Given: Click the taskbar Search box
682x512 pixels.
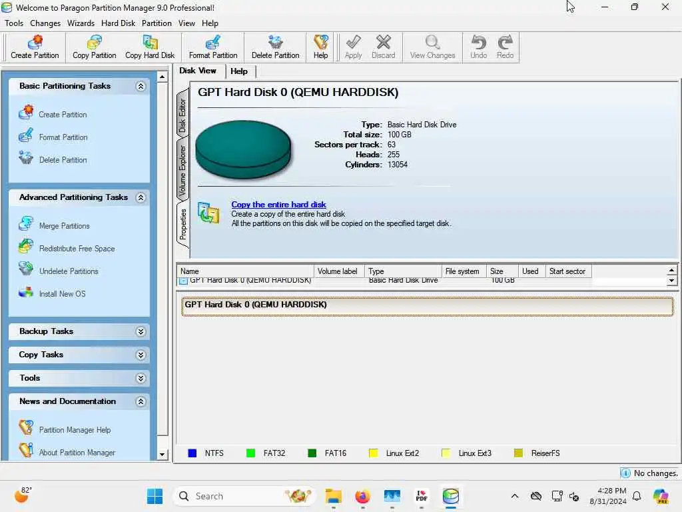Looking at the screenshot, I should pos(245,496).
